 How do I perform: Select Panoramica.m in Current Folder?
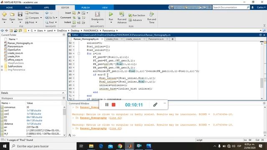(x=15, y=46)
